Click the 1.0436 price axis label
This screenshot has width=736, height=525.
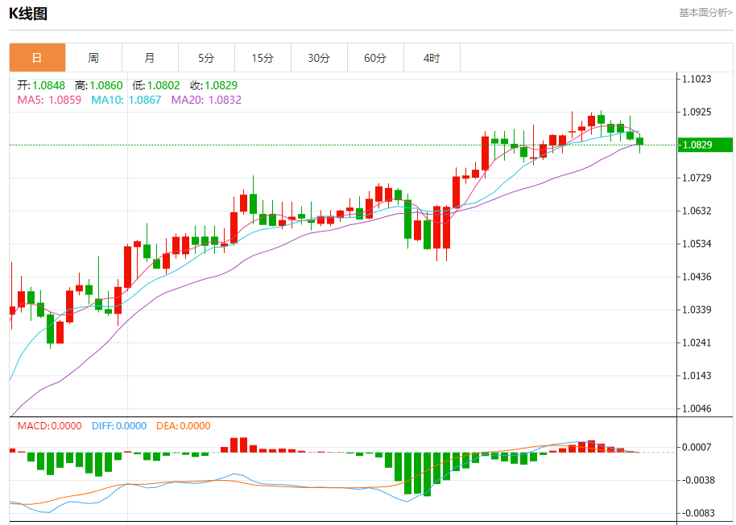coord(697,277)
